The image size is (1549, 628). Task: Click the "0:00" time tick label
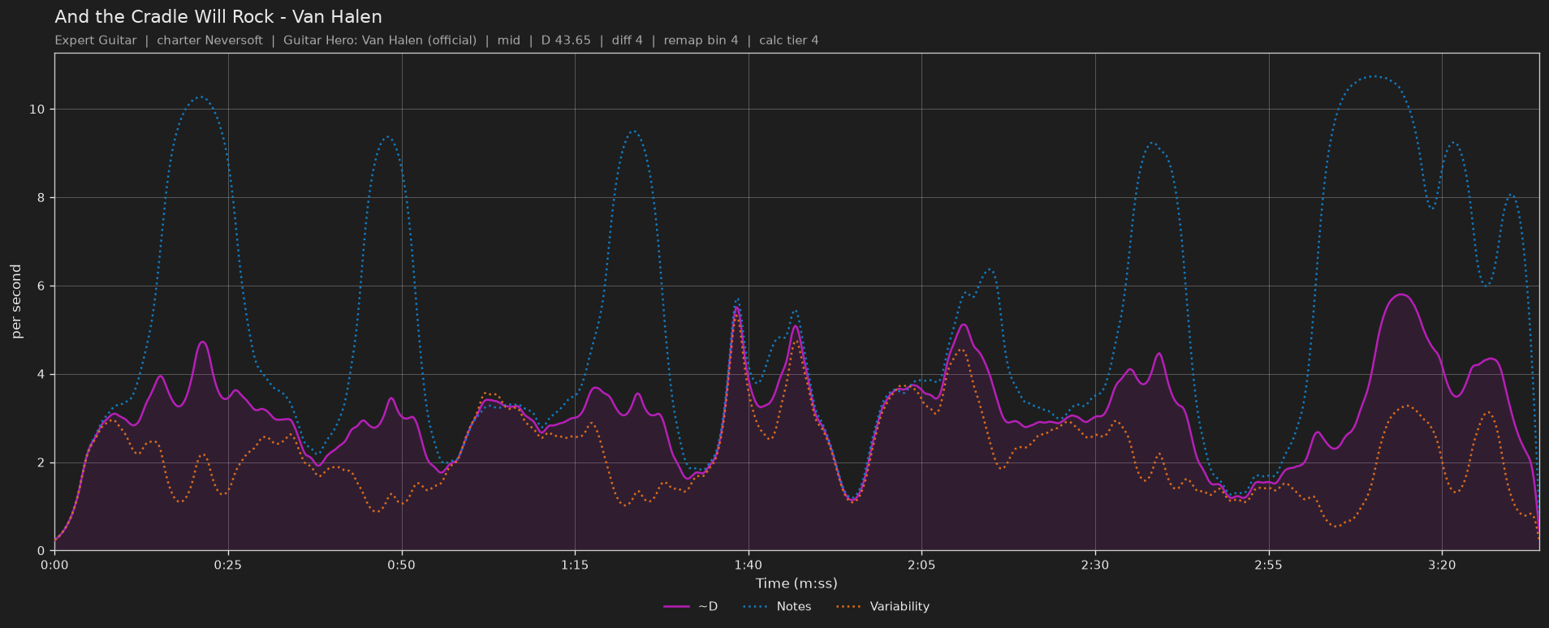click(54, 566)
